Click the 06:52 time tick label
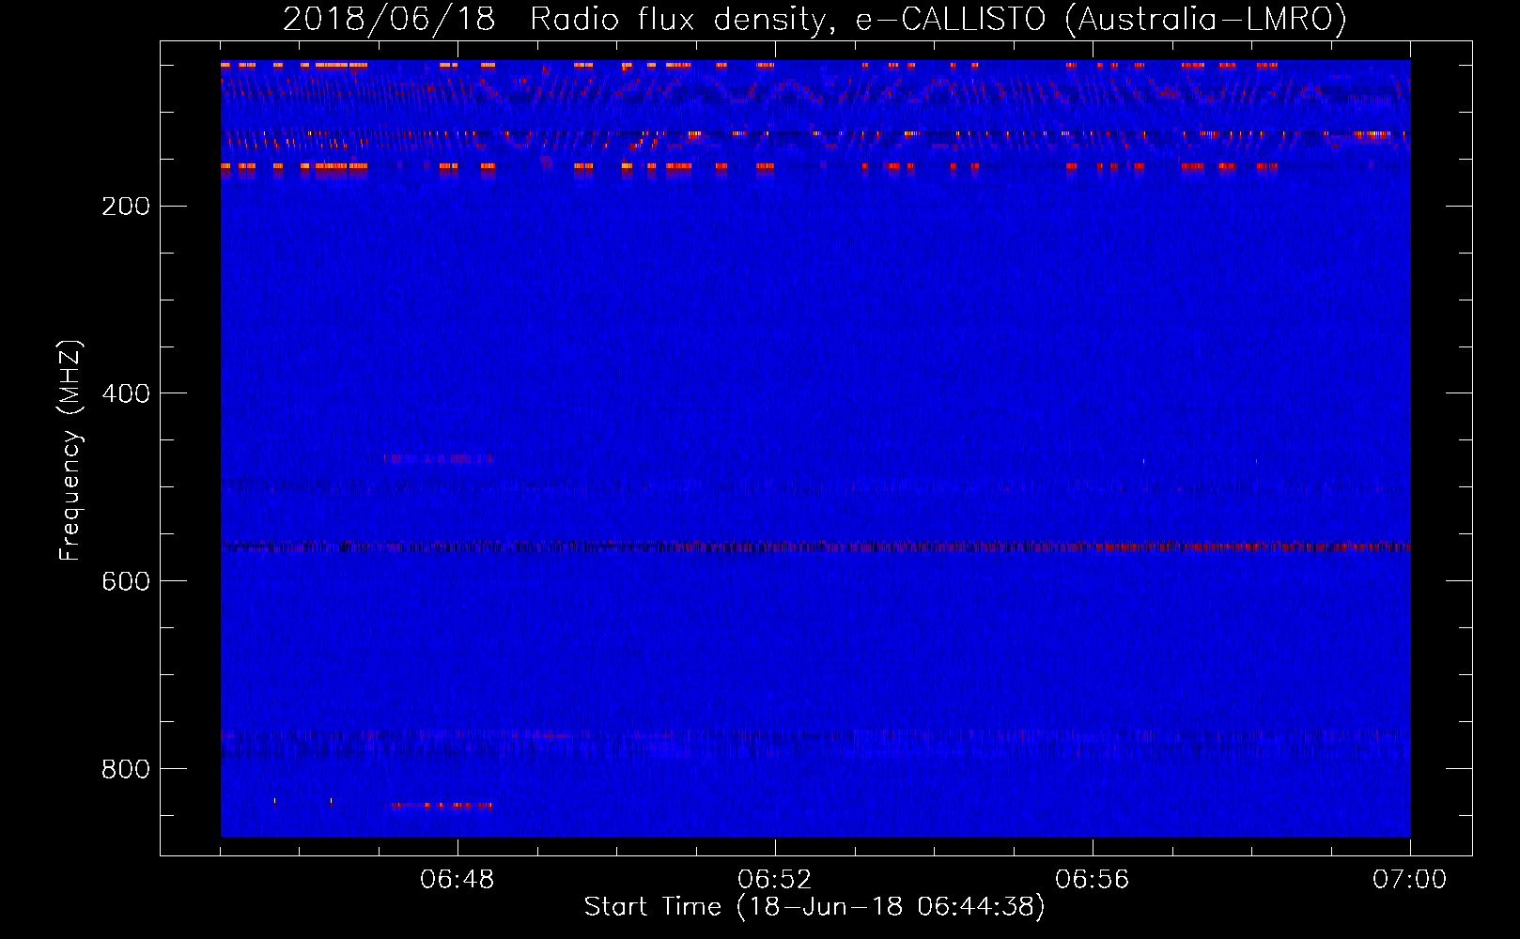Screen dimensions: 1520x939 [775, 880]
